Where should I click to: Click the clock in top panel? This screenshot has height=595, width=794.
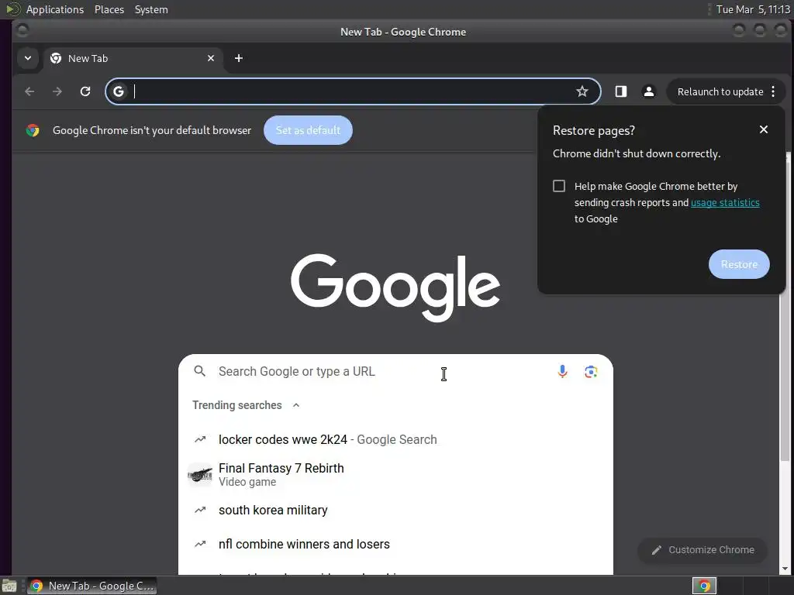click(752, 9)
